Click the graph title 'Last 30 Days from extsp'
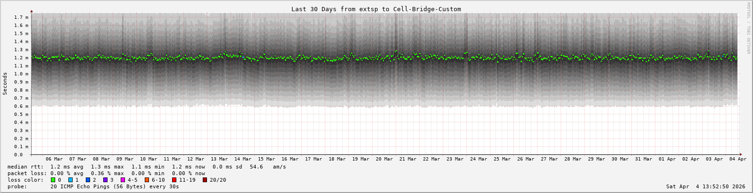 pyautogui.click(x=376, y=9)
